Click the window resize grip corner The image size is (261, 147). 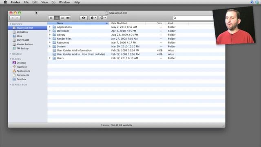223,126
